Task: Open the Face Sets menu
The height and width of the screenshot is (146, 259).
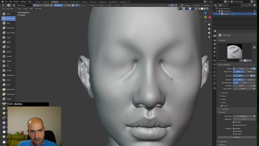Action: pos(38,9)
